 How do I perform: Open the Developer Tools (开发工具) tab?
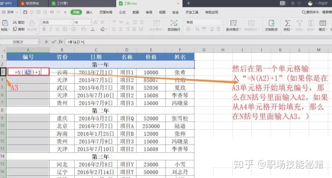tap(192, 12)
